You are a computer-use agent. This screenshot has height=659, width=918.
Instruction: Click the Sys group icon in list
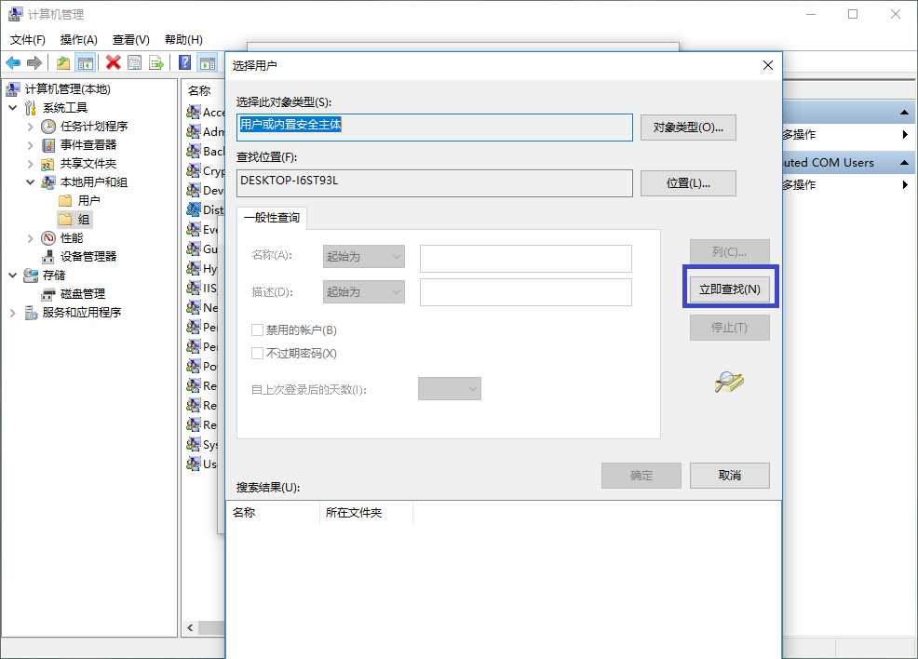(194, 444)
